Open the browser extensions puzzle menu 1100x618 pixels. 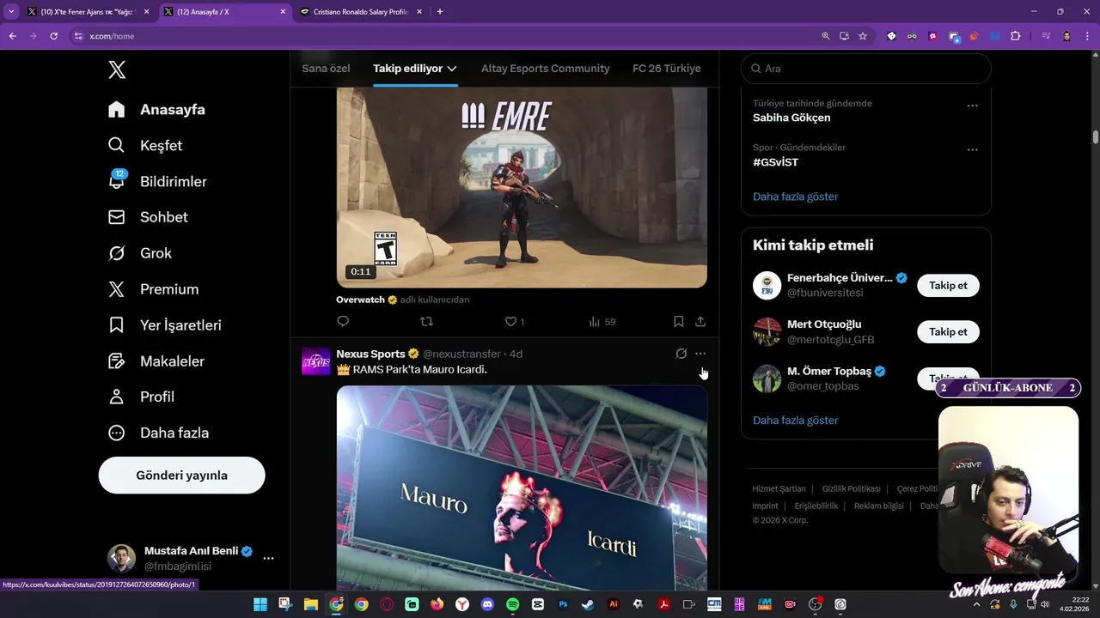tap(1016, 36)
